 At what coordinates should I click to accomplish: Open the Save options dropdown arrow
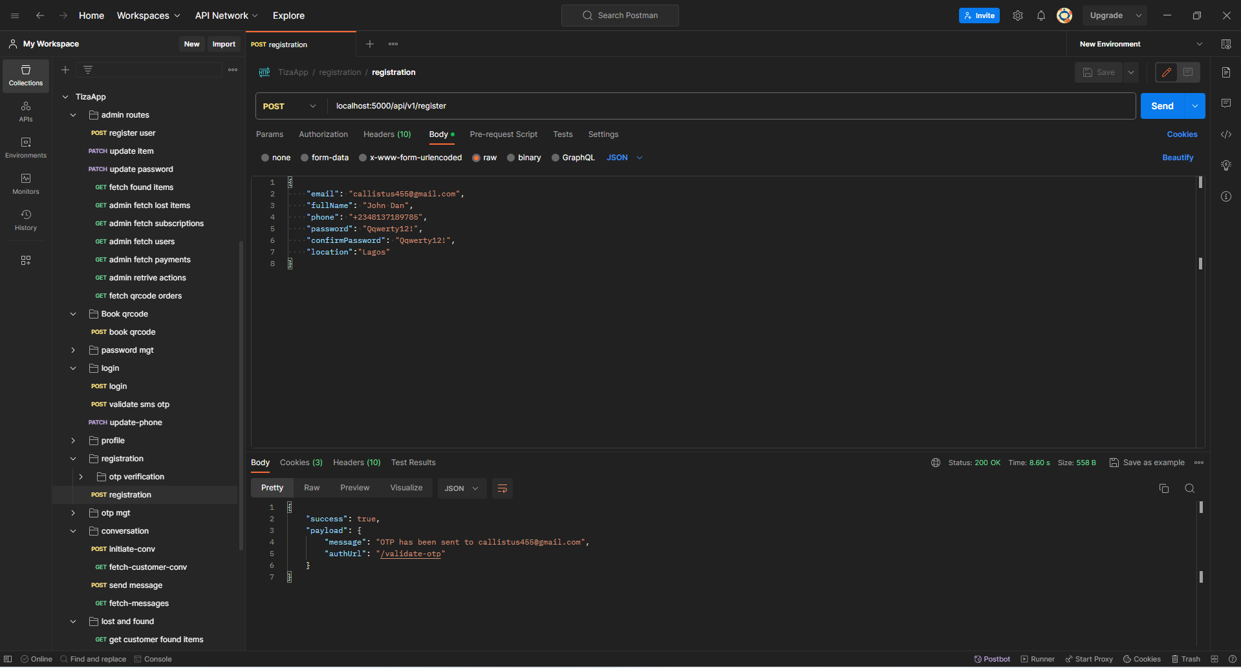click(x=1131, y=72)
